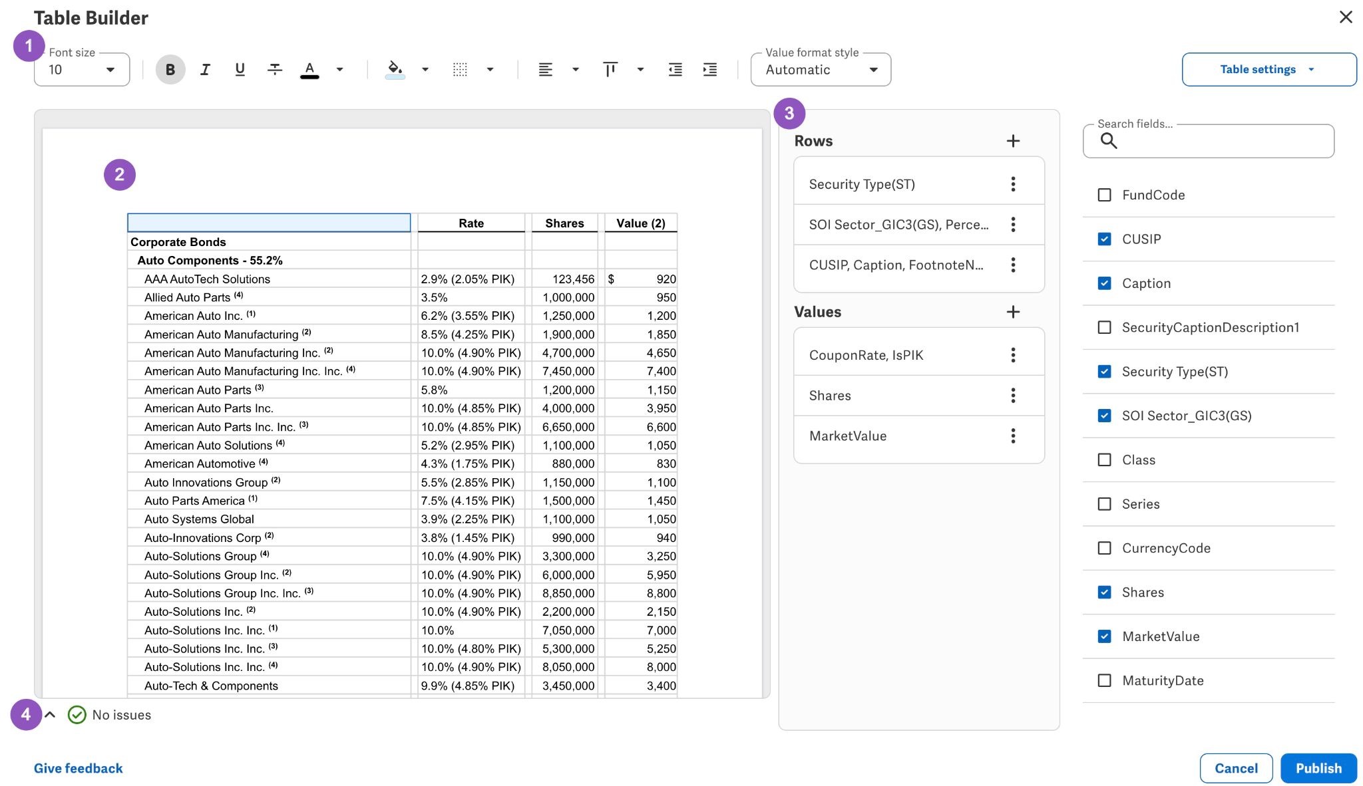The height and width of the screenshot is (786, 1363).
Task: Click the vertical alignment top icon
Action: click(610, 69)
